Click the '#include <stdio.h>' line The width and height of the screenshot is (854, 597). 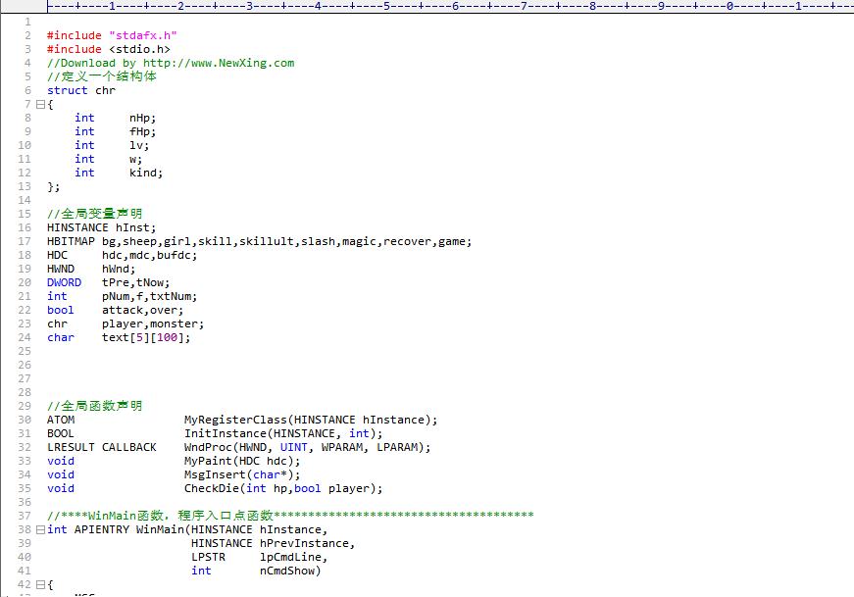pos(109,49)
